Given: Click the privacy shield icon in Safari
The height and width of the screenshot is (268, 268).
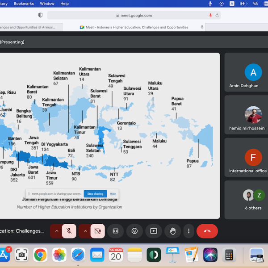Looking at the screenshot, I should point(40,15).
